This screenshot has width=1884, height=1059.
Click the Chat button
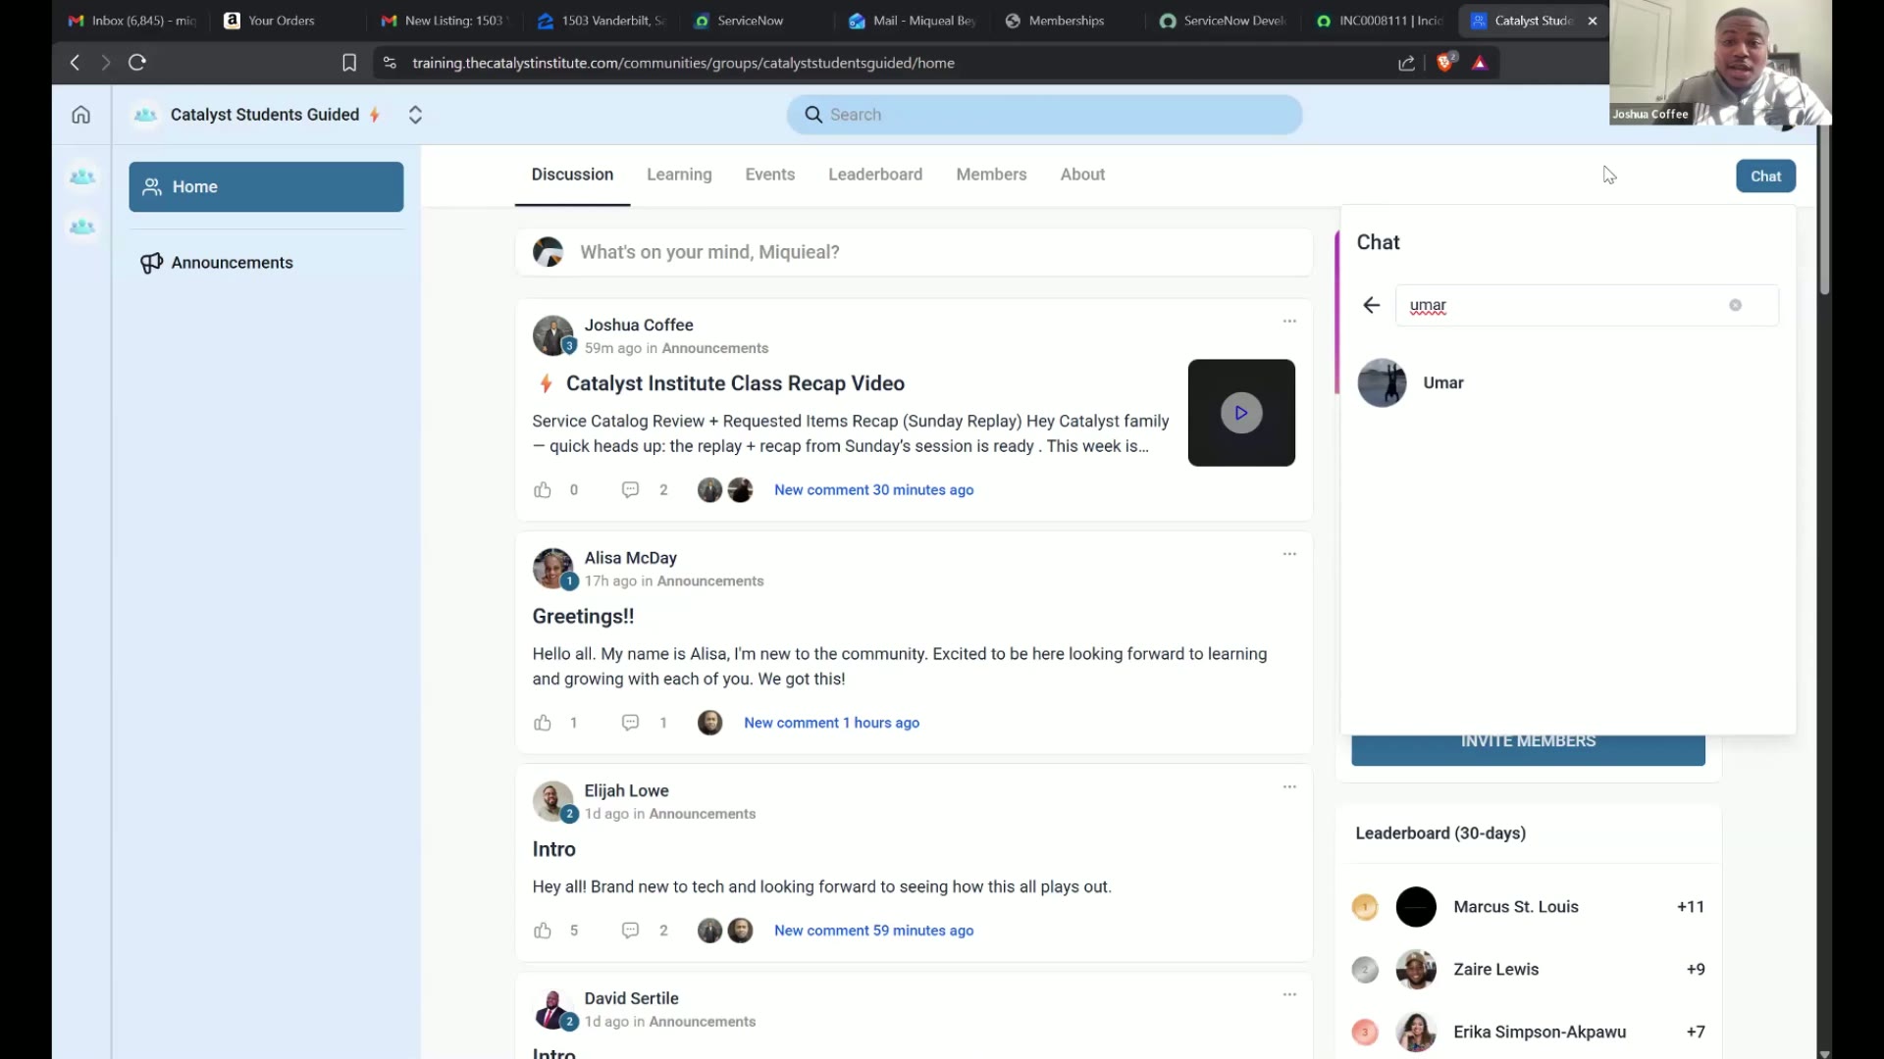click(1765, 176)
